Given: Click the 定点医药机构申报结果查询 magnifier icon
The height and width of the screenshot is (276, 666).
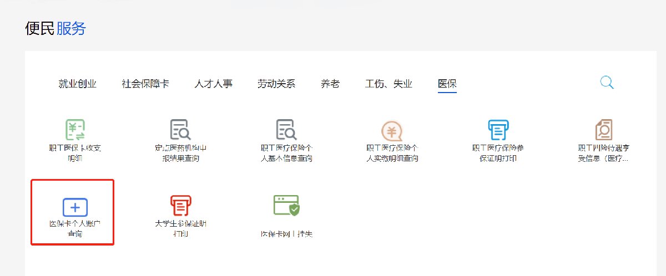Looking at the screenshot, I should pos(180,130).
